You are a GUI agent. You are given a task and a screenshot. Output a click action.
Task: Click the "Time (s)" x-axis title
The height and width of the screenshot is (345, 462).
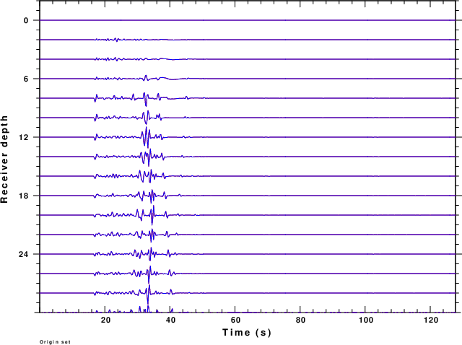coord(247,332)
